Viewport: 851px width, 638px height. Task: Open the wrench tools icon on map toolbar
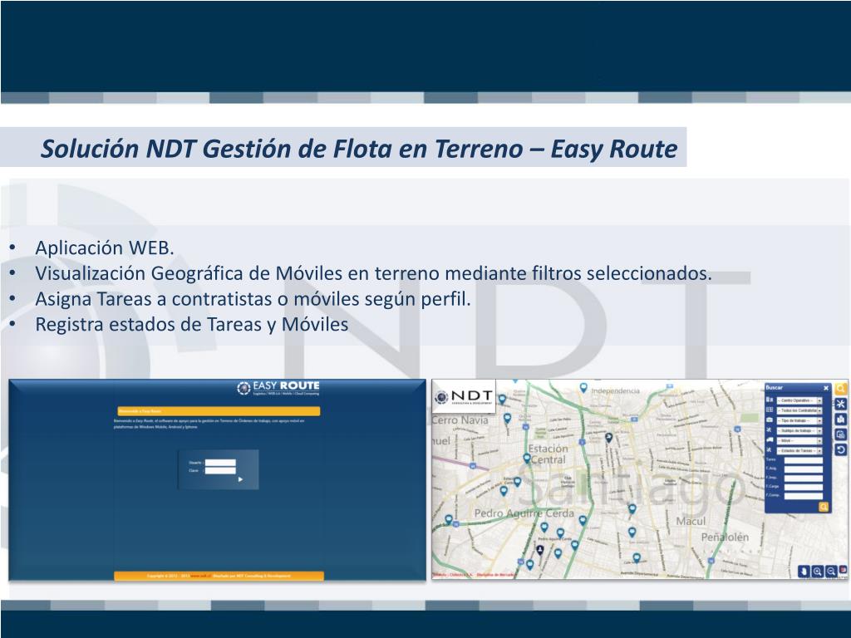pos(841,405)
